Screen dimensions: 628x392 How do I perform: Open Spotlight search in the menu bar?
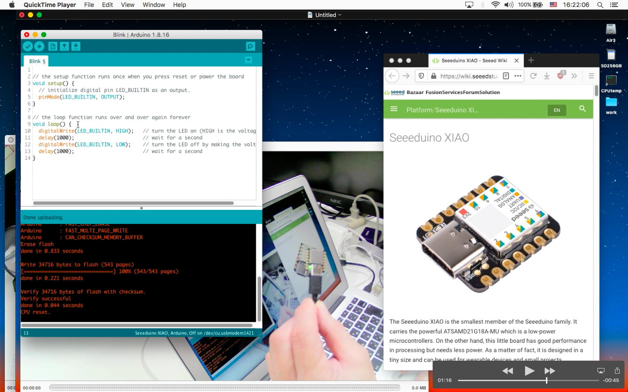click(x=600, y=5)
